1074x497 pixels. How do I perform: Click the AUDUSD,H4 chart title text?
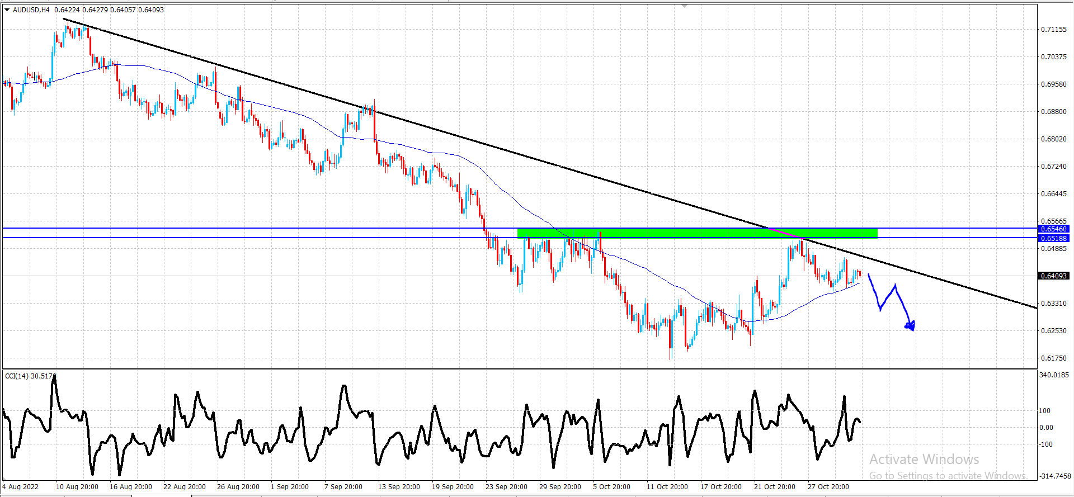(x=31, y=10)
